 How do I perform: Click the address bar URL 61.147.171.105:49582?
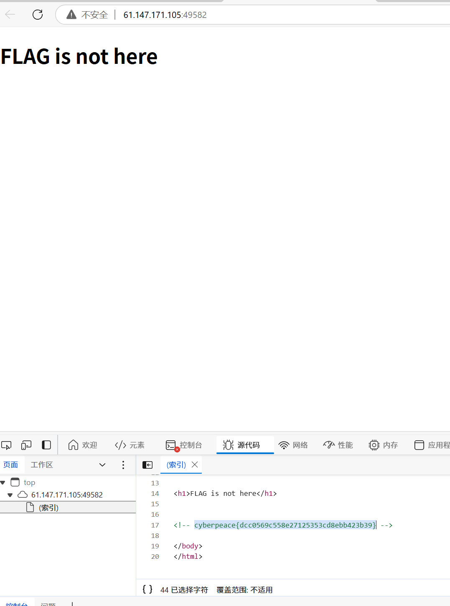tap(165, 15)
